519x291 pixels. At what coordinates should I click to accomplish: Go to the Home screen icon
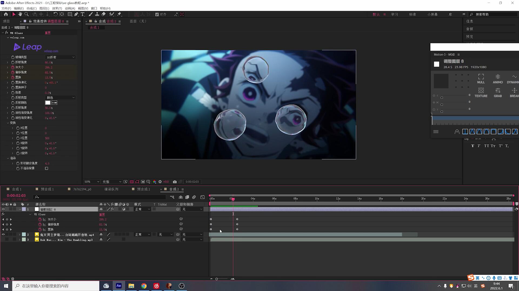point(6,14)
